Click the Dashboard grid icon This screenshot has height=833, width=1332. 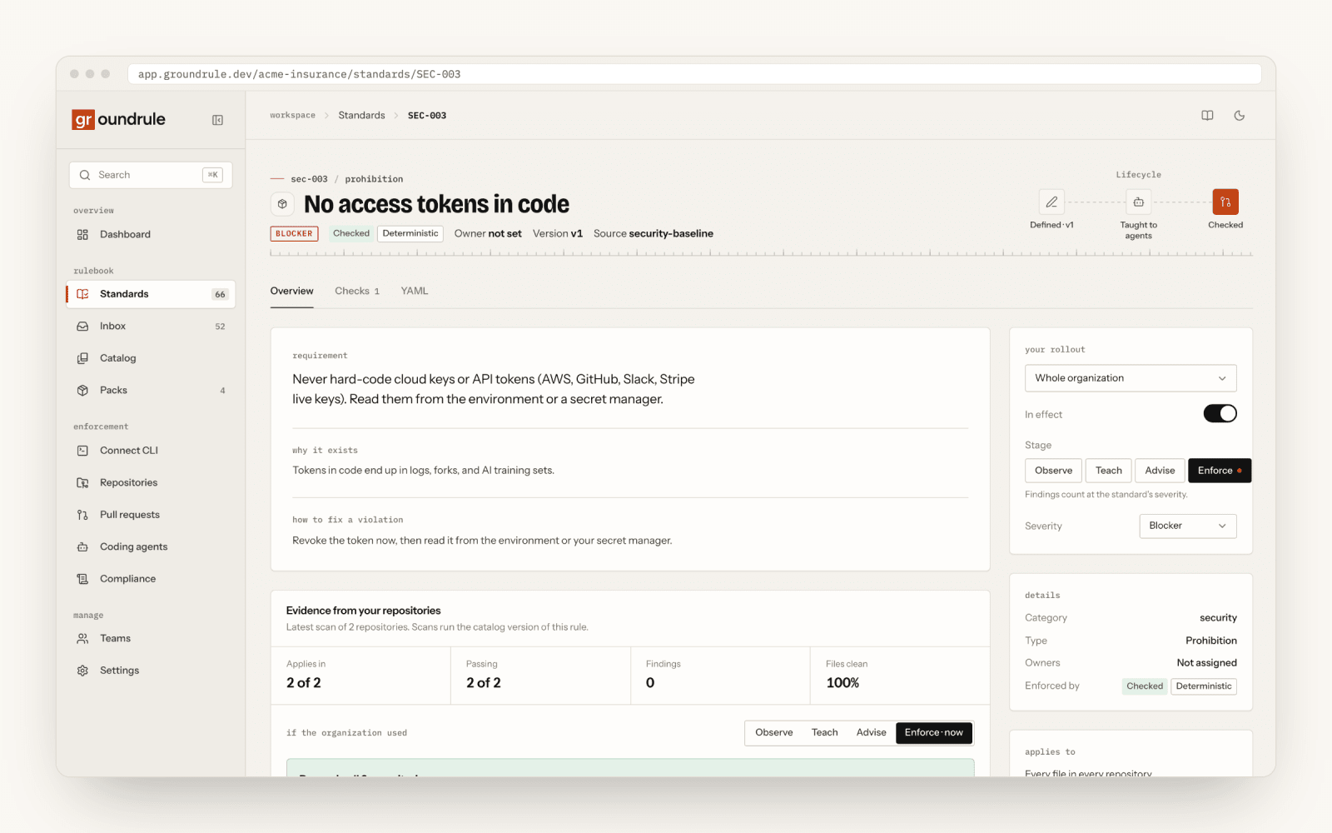pyautogui.click(x=82, y=235)
